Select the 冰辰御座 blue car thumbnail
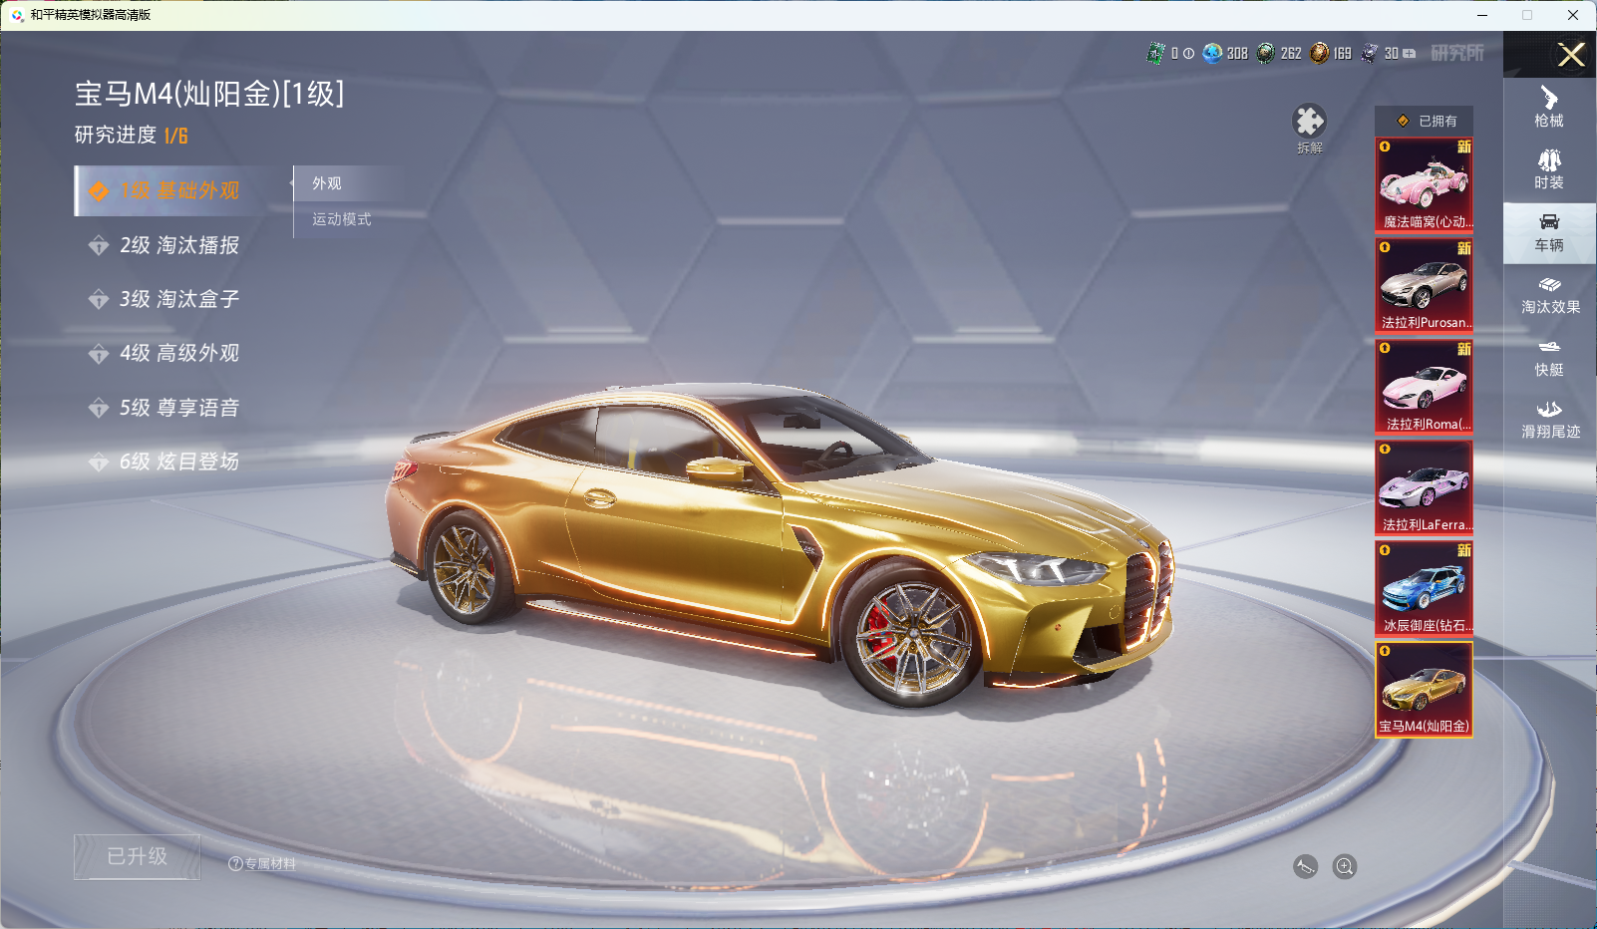1597x929 pixels. [x=1424, y=588]
